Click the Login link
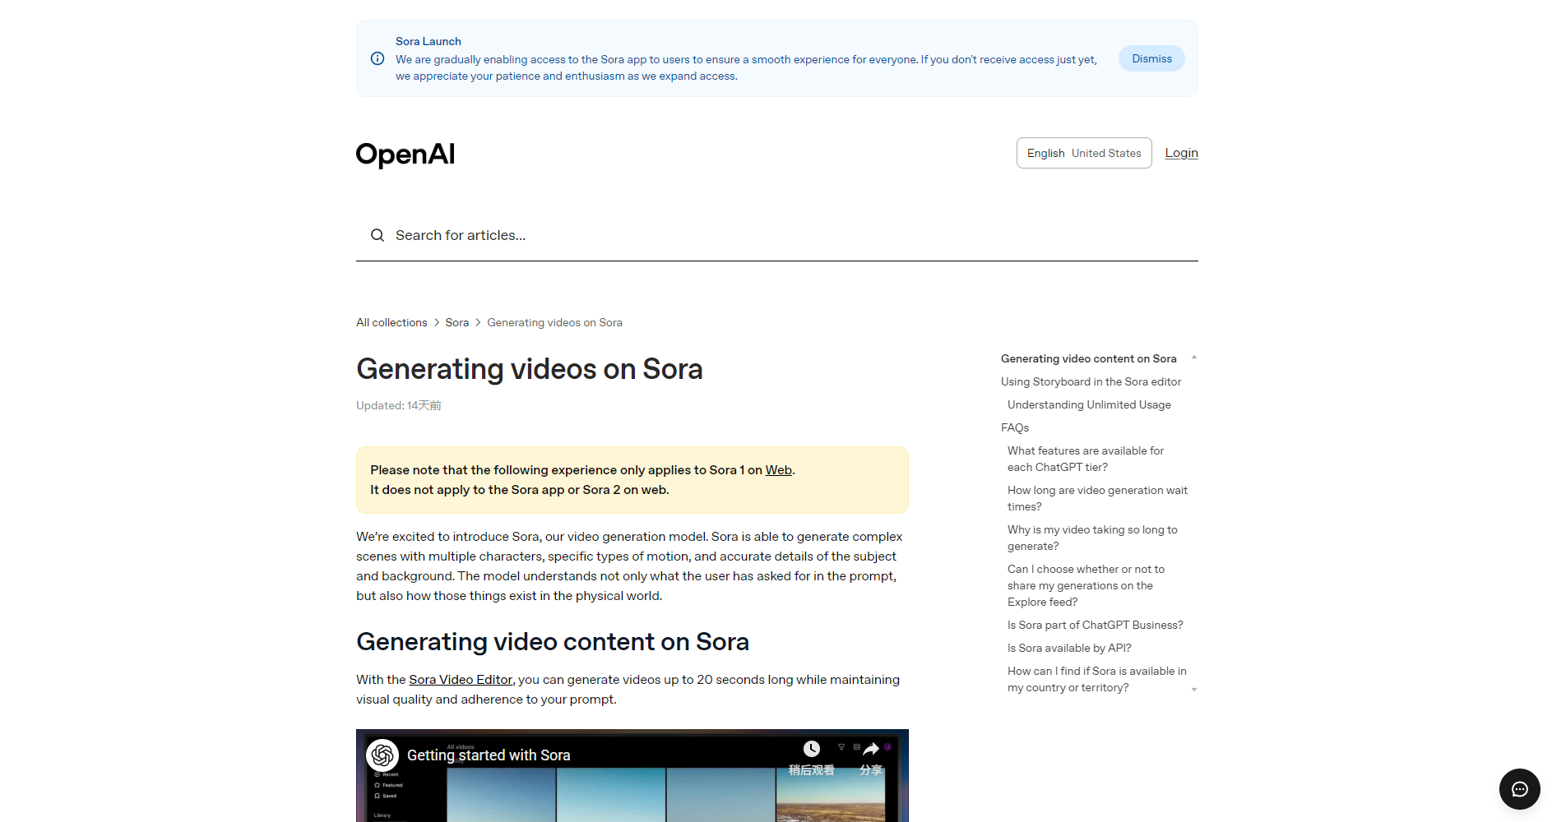Image resolution: width=1552 pixels, height=822 pixels. click(x=1181, y=153)
